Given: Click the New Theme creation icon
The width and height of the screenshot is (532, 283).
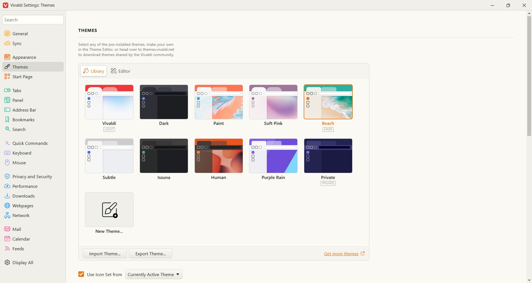Looking at the screenshot, I should [109, 210].
